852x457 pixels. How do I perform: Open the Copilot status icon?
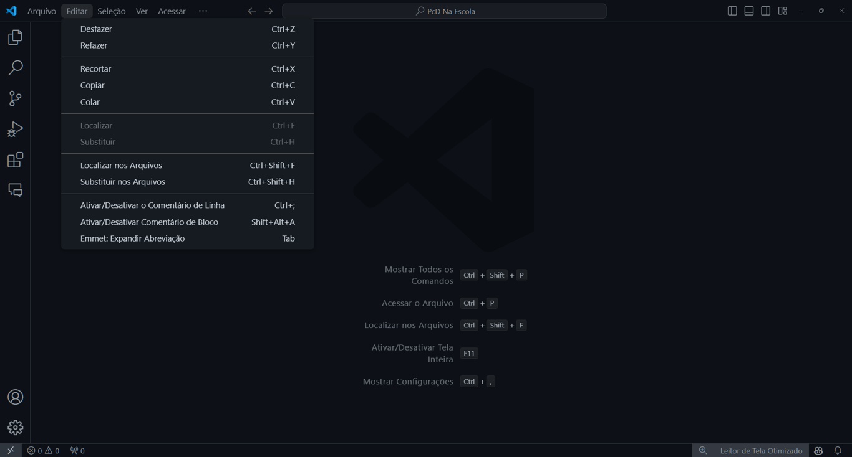tap(819, 450)
